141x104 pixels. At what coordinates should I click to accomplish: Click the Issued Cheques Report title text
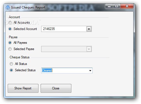28,7
